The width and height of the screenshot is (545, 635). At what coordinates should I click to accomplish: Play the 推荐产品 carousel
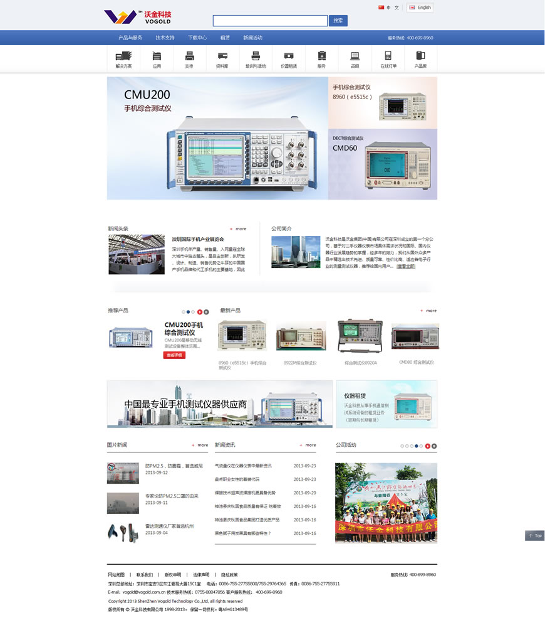tap(200, 312)
